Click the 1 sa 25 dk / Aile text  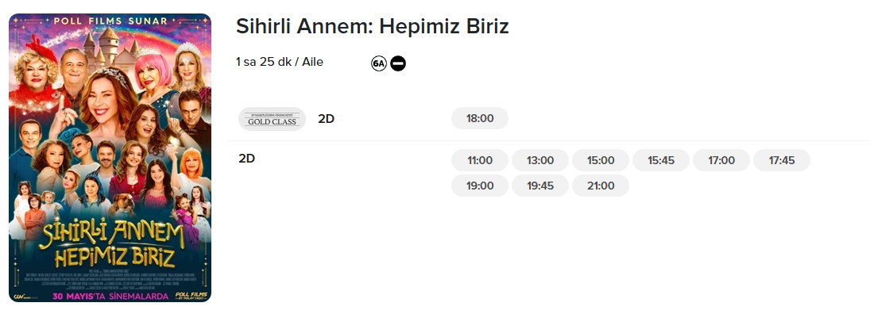(x=280, y=62)
